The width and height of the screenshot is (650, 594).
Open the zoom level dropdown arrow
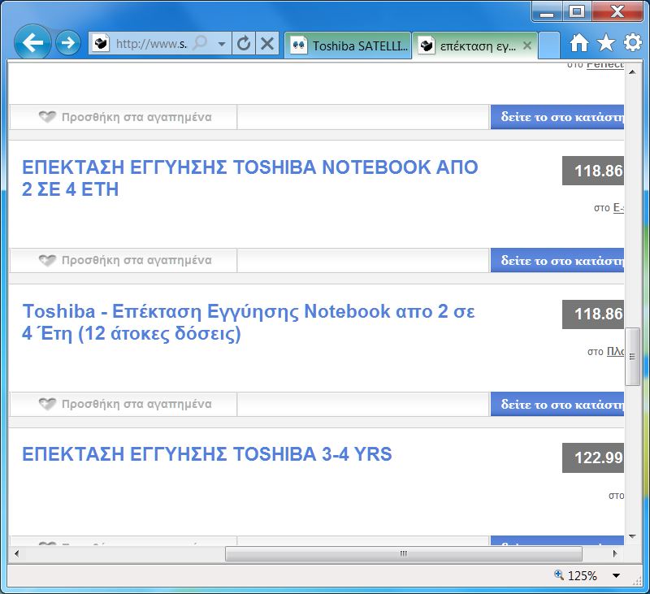click(616, 576)
